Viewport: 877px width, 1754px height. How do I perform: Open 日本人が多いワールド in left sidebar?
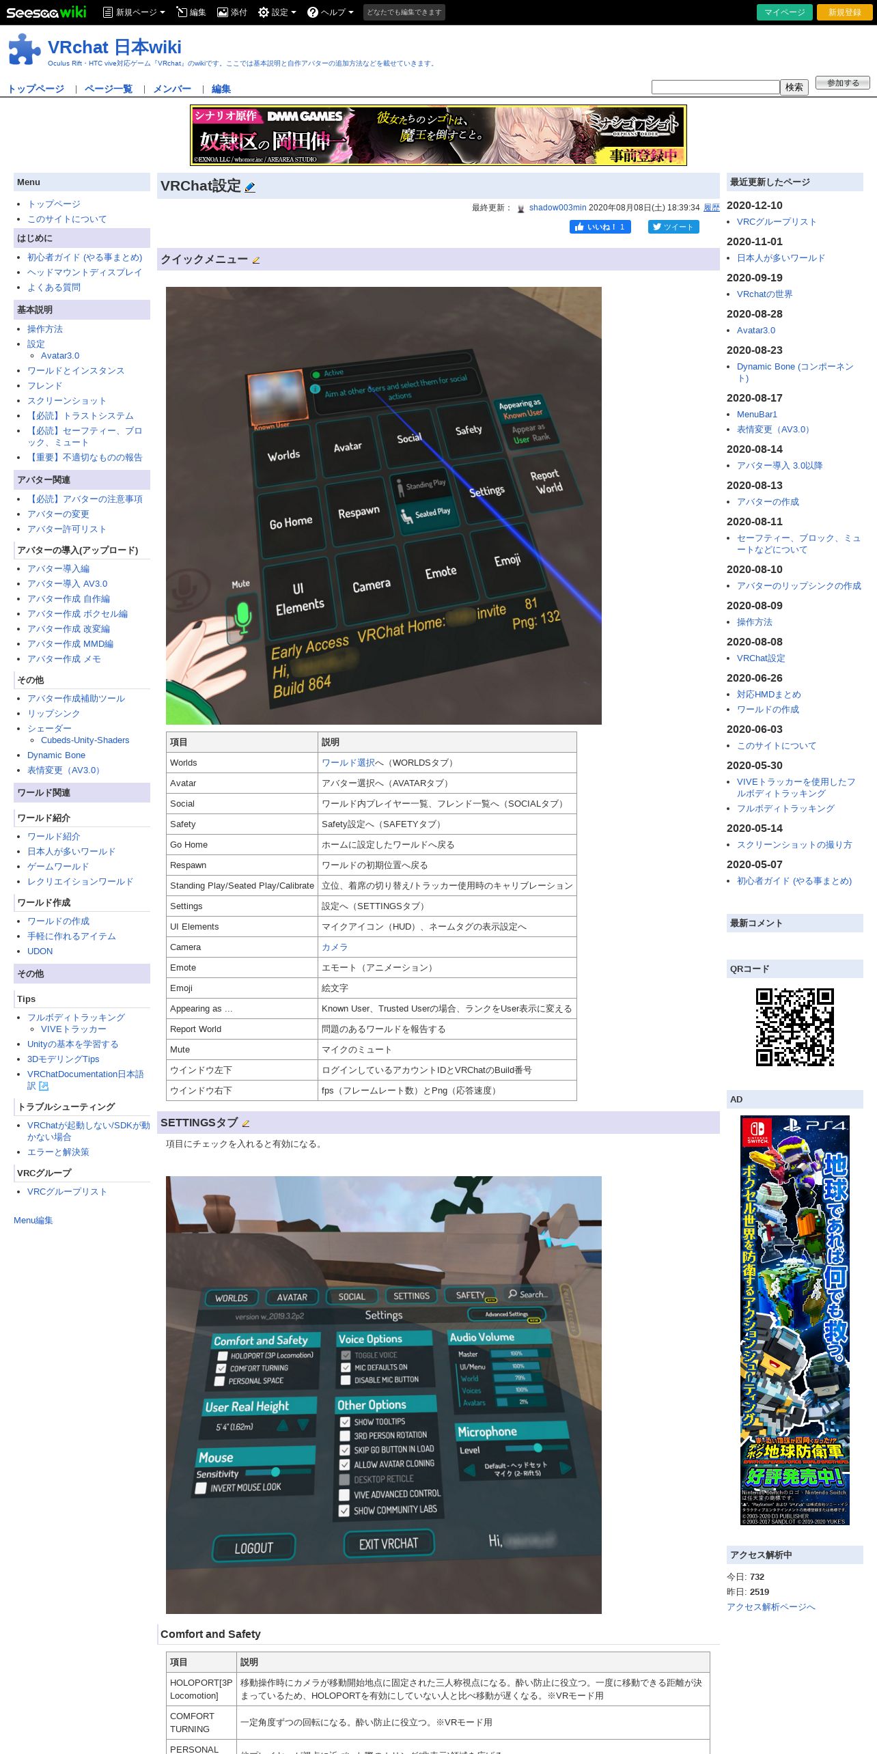72,852
